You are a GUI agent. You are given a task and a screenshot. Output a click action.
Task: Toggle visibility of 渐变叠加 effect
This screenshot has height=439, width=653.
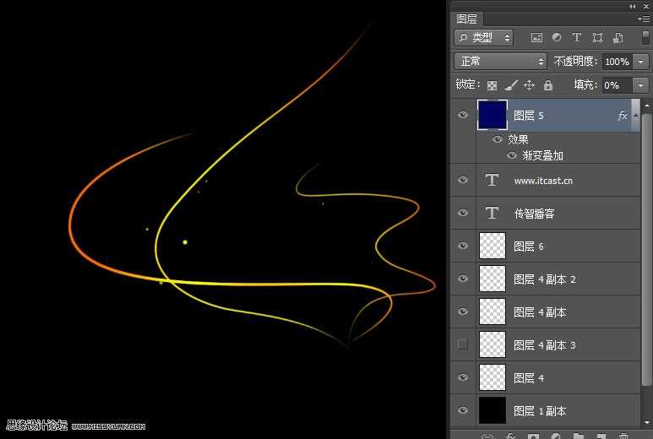(511, 155)
